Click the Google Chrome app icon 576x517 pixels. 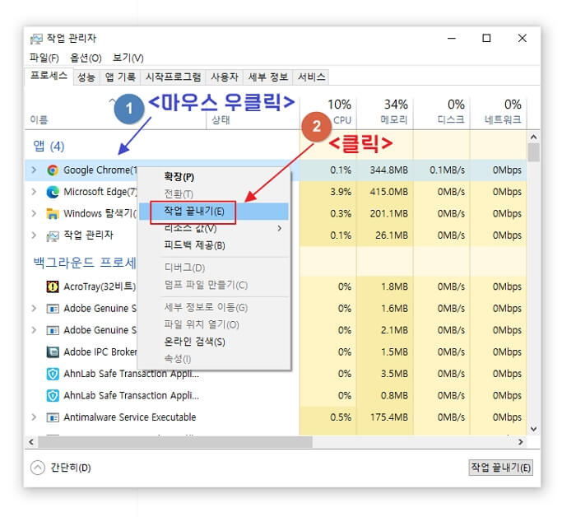pos(53,170)
